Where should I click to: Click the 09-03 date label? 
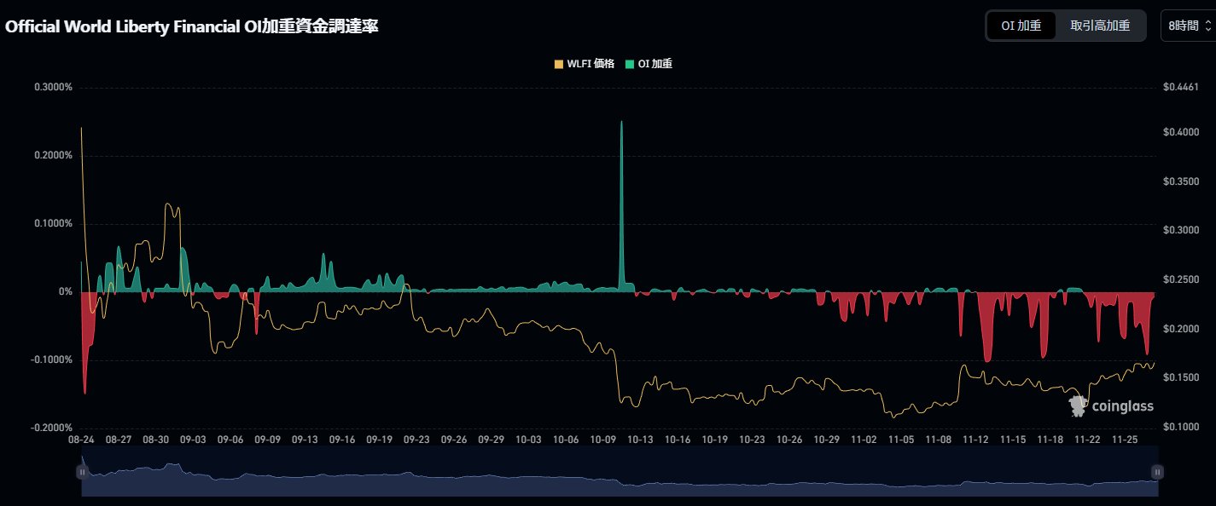pyautogui.click(x=193, y=440)
